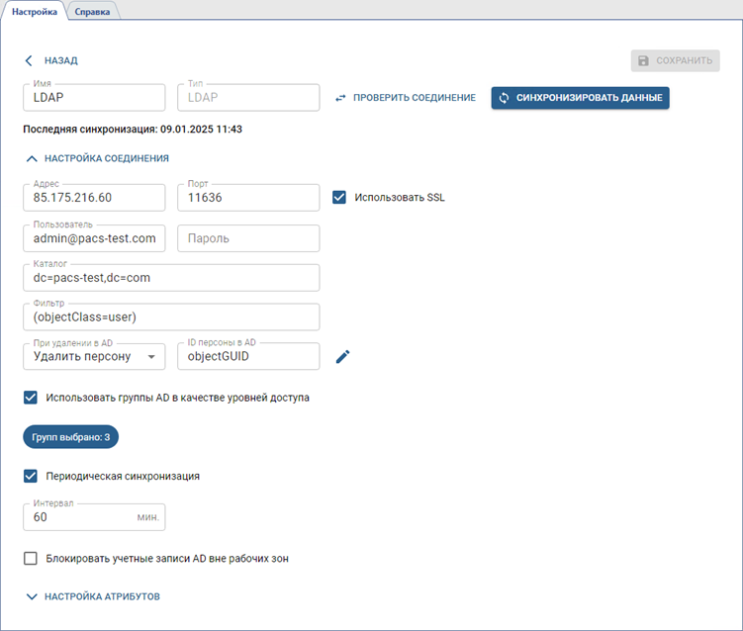The image size is (743, 631).
Task: Click Проверить соединение to test connection
Action: pyautogui.click(x=405, y=98)
